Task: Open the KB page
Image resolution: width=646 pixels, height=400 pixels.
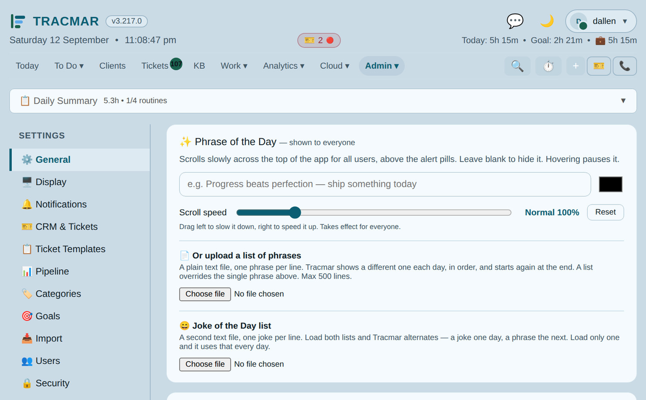Action: [199, 66]
